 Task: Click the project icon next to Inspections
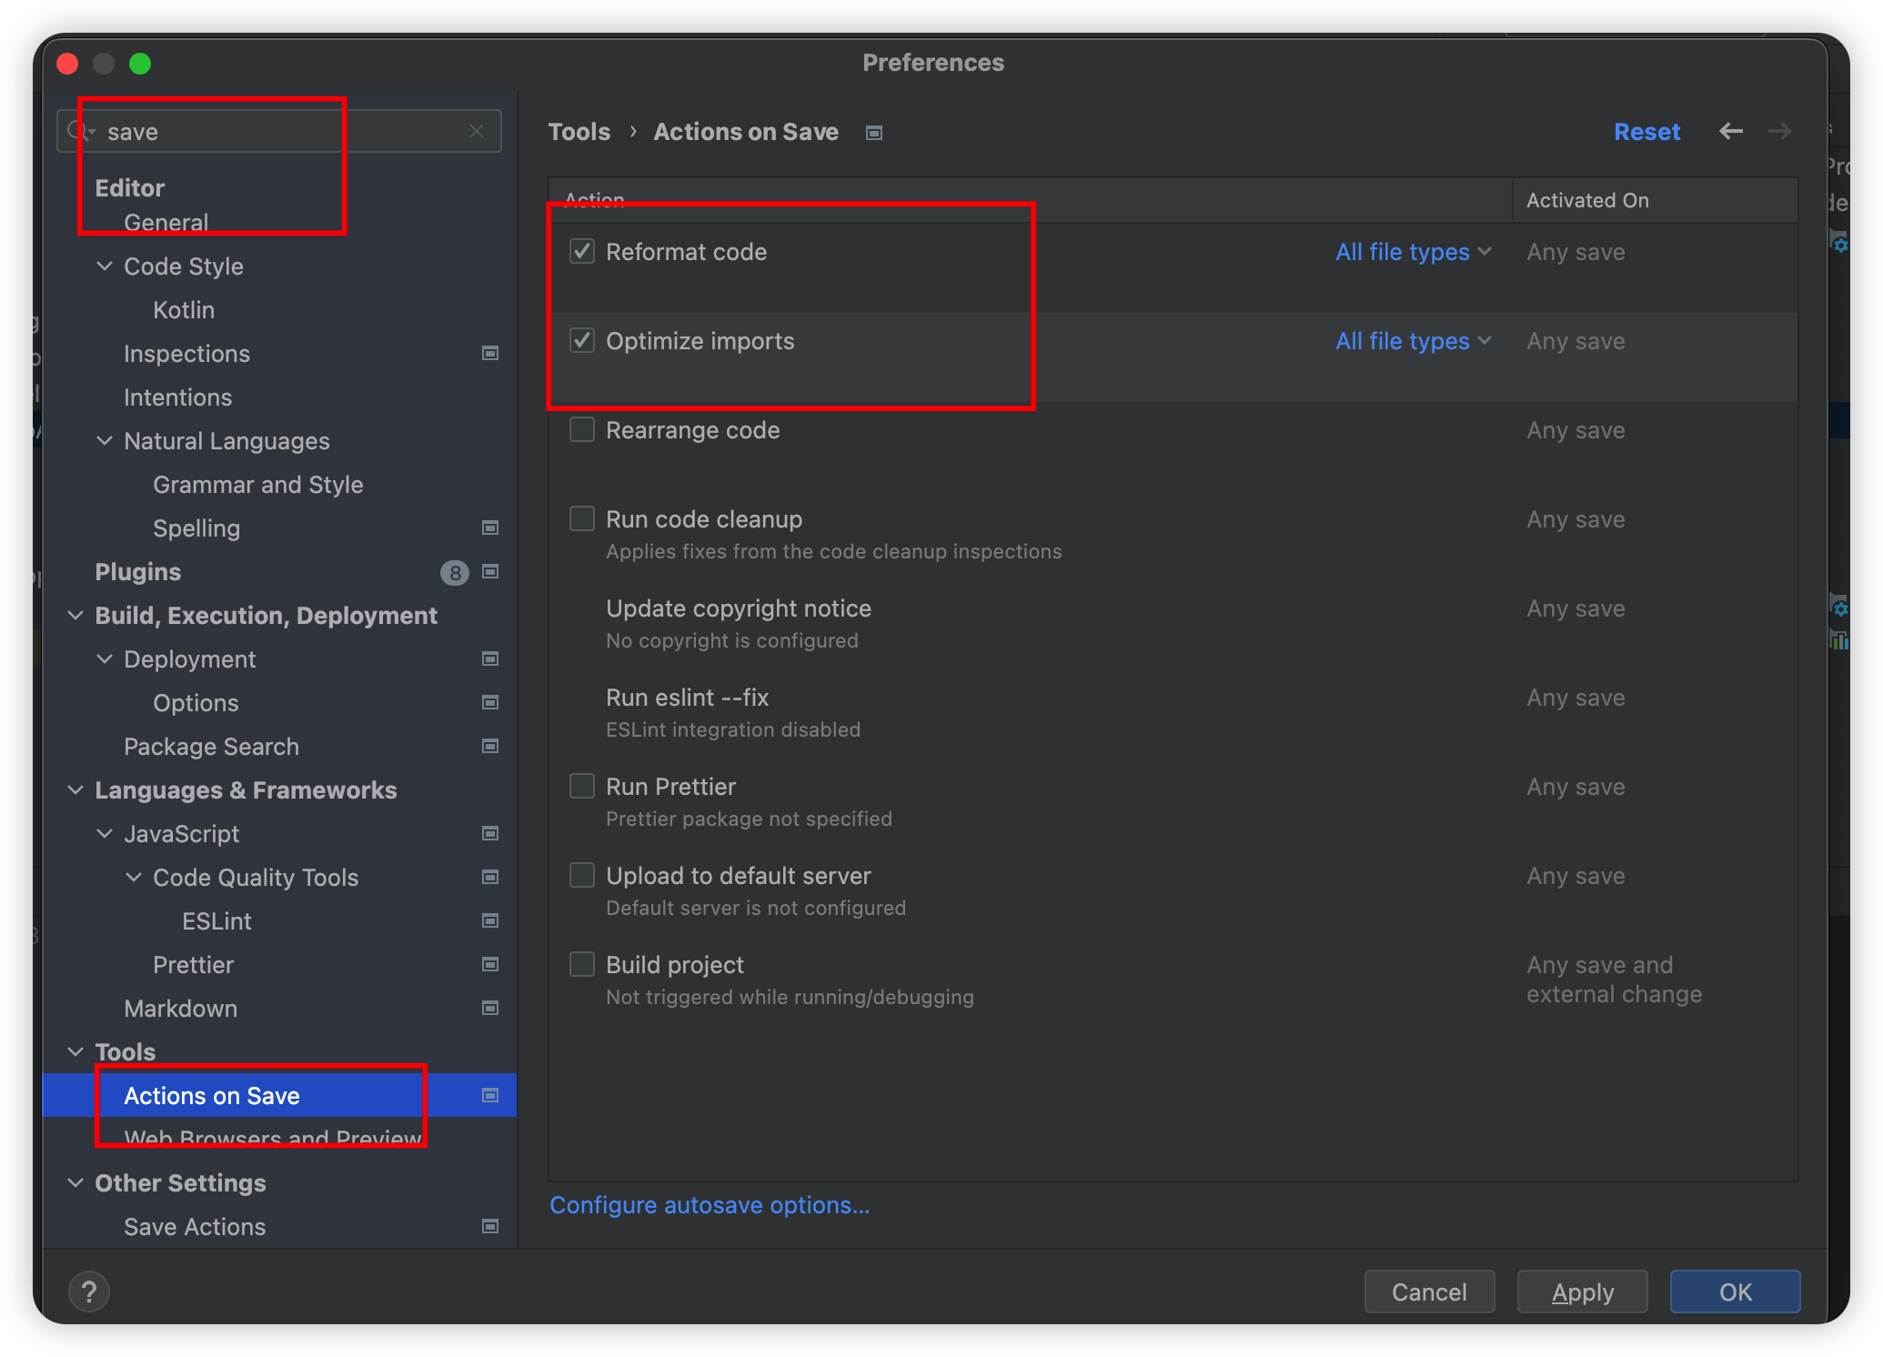[x=490, y=353]
